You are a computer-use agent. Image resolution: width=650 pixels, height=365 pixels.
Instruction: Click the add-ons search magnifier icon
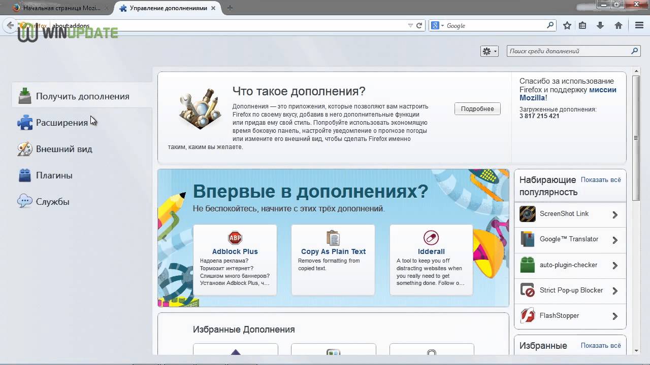tap(634, 51)
